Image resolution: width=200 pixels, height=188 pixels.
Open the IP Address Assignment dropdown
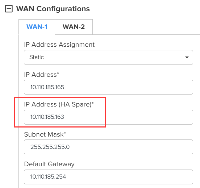coord(108,57)
